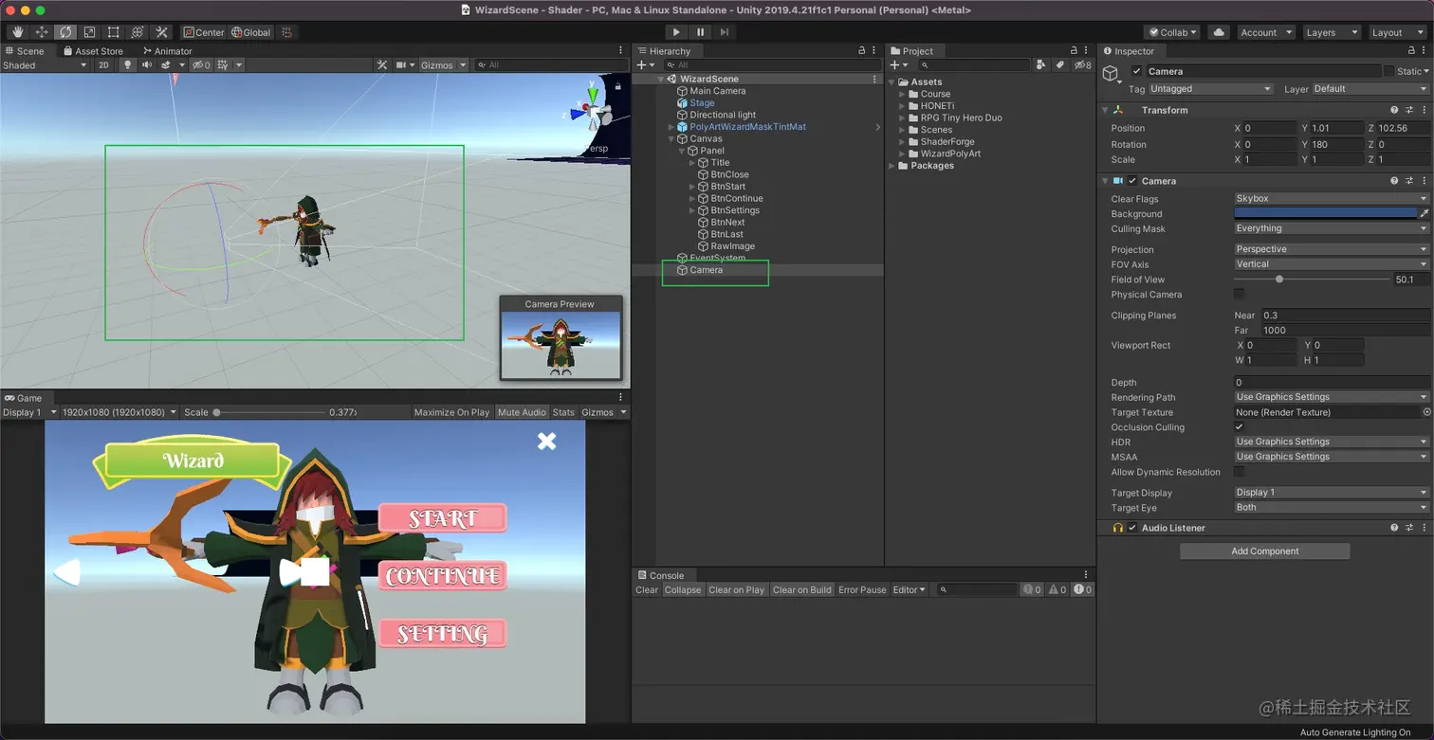Image resolution: width=1434 pixels, height=740 pixels.
Task: Select the Rect tool
Action: 114,32
